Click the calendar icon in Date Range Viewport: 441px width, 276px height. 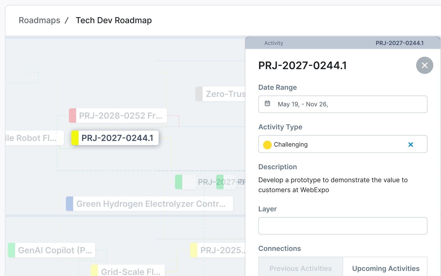tap(267, 104)
